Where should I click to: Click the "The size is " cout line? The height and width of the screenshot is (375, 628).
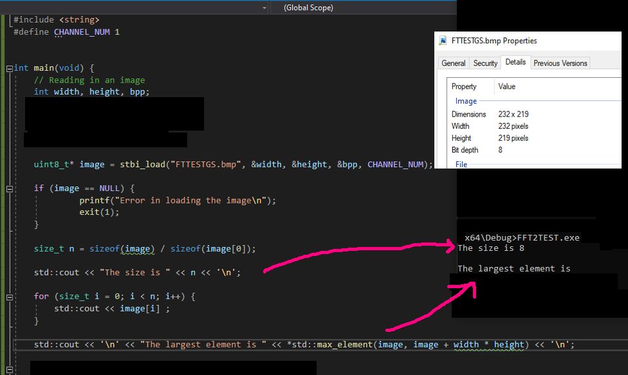[x=137, y=273]
